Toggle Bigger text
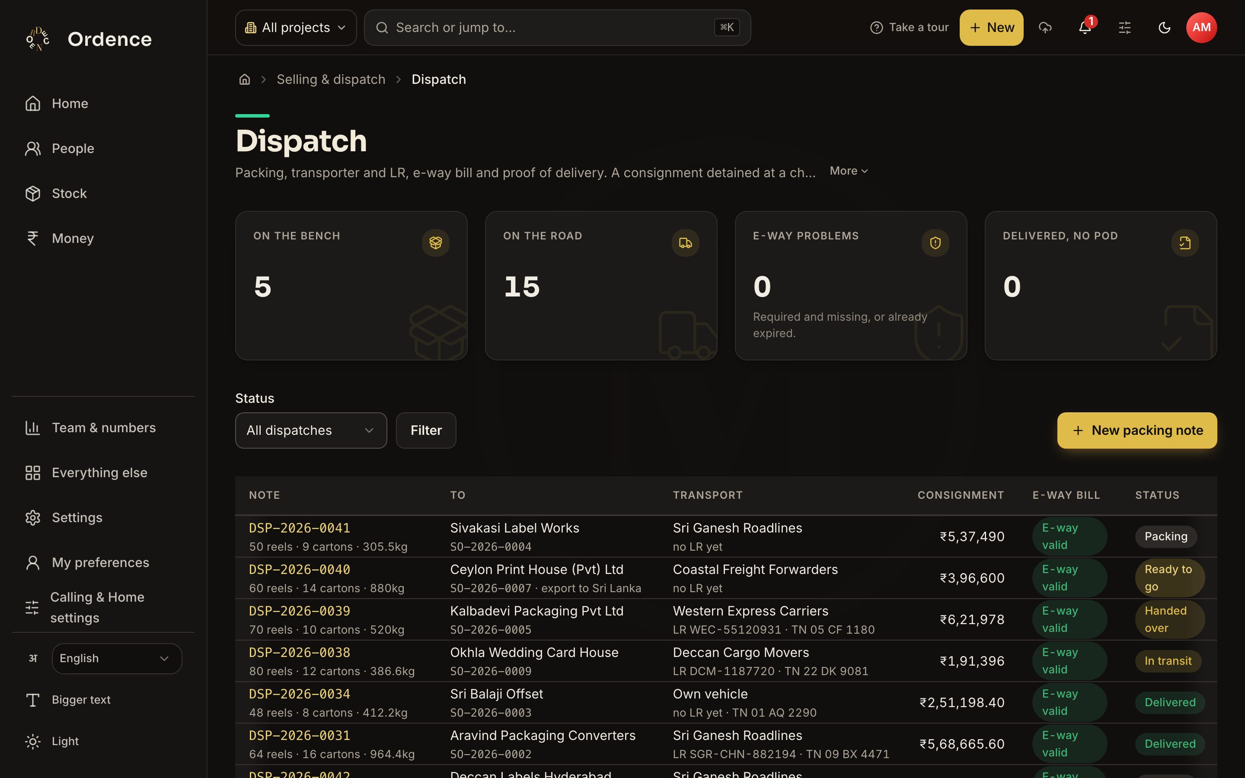 pyautogui.click(x=103, y=700)
